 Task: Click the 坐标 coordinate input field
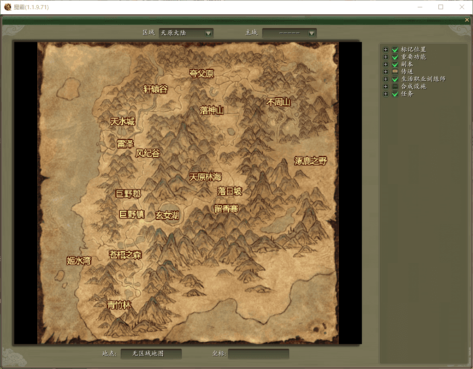(x=258, y=354)
